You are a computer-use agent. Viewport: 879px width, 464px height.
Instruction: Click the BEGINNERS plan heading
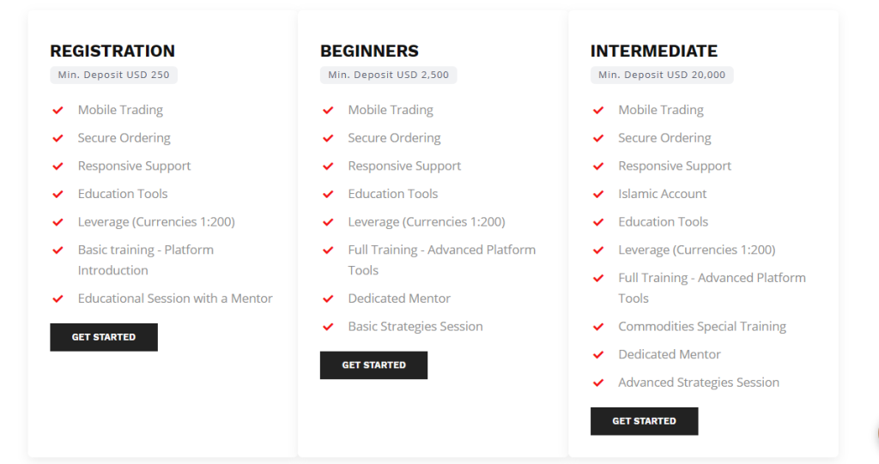pos(369,51)
